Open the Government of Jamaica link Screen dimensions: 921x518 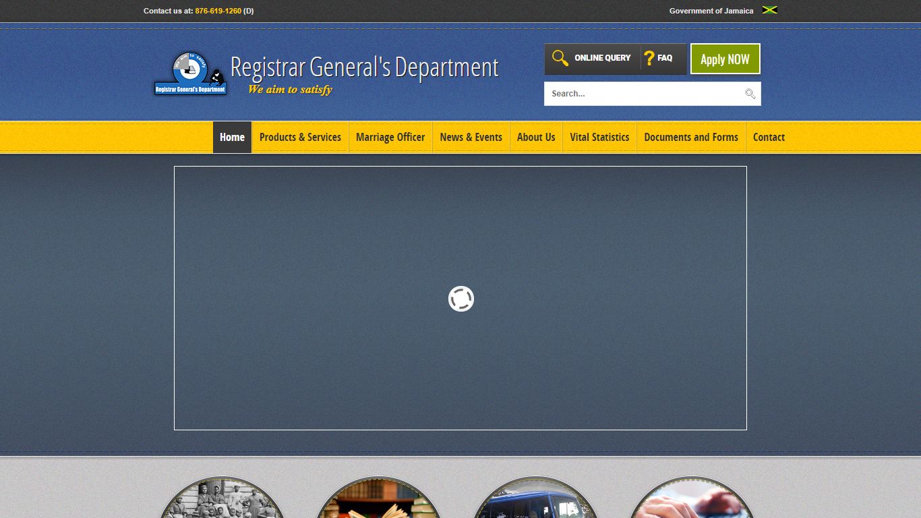(711, 11)
